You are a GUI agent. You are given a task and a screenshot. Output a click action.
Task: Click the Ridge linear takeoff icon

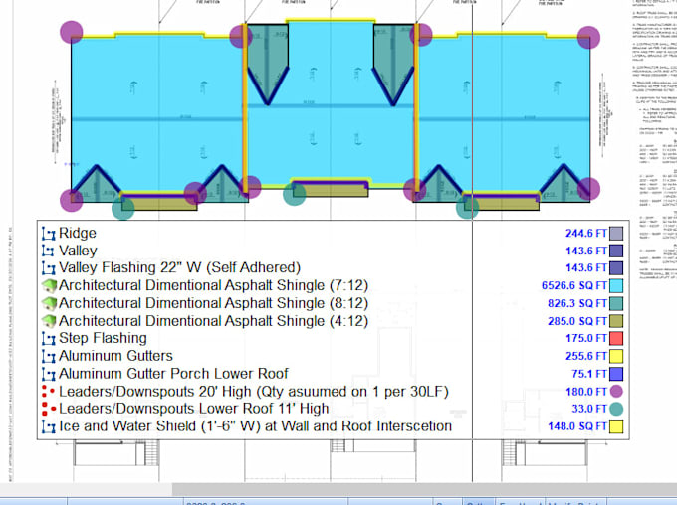click(49, 234)
